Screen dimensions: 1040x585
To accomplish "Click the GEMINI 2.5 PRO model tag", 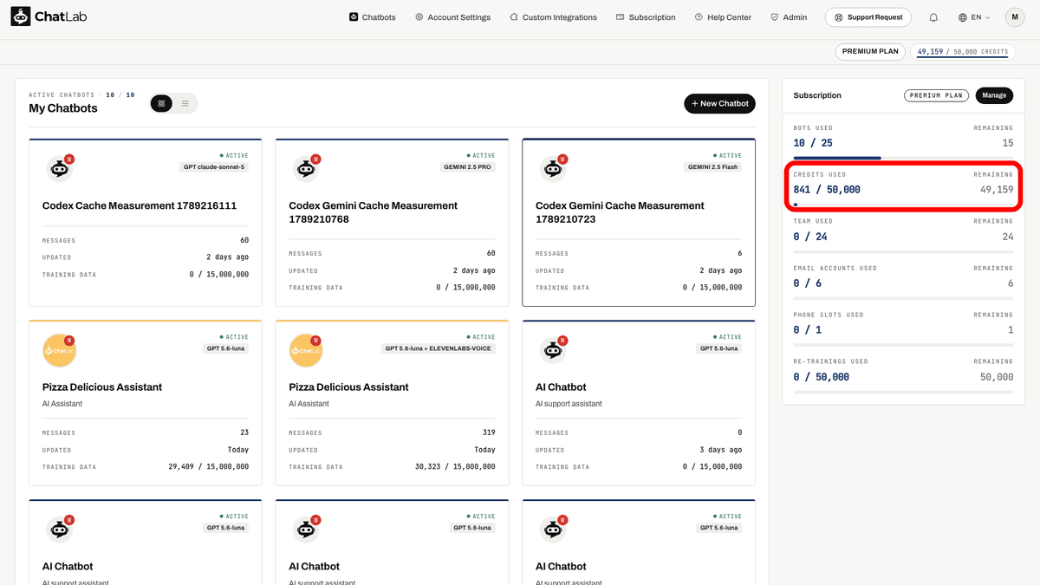I will pos(468,167).
